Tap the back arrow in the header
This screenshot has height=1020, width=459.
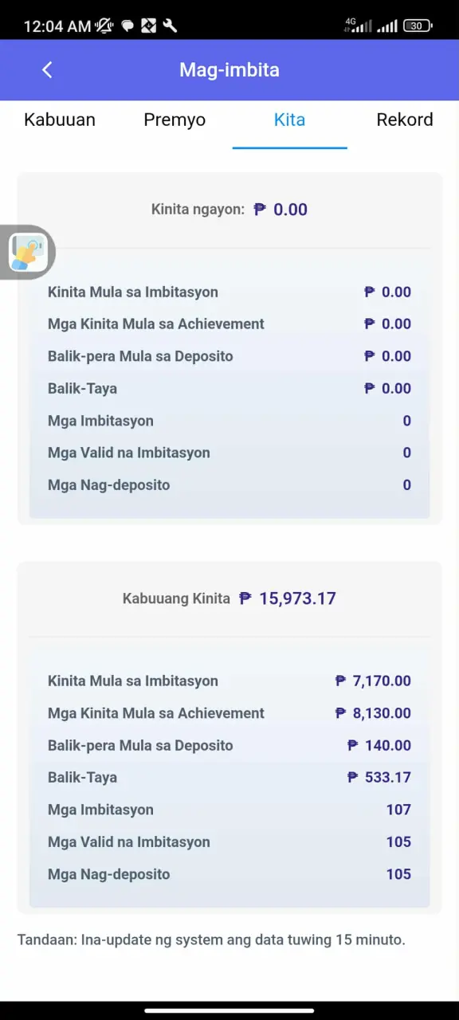coord(47,70)
